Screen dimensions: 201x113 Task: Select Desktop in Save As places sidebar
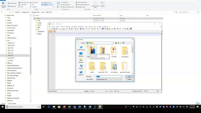(x=81, y=54)
